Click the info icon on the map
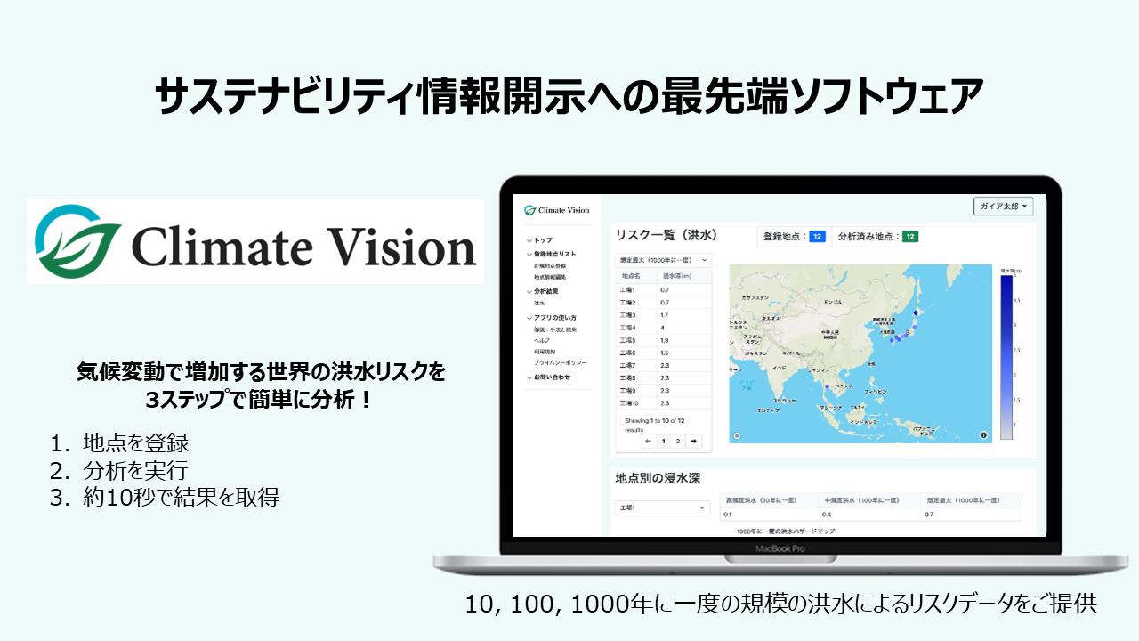Screen dimensions: 1139x641 984,435
